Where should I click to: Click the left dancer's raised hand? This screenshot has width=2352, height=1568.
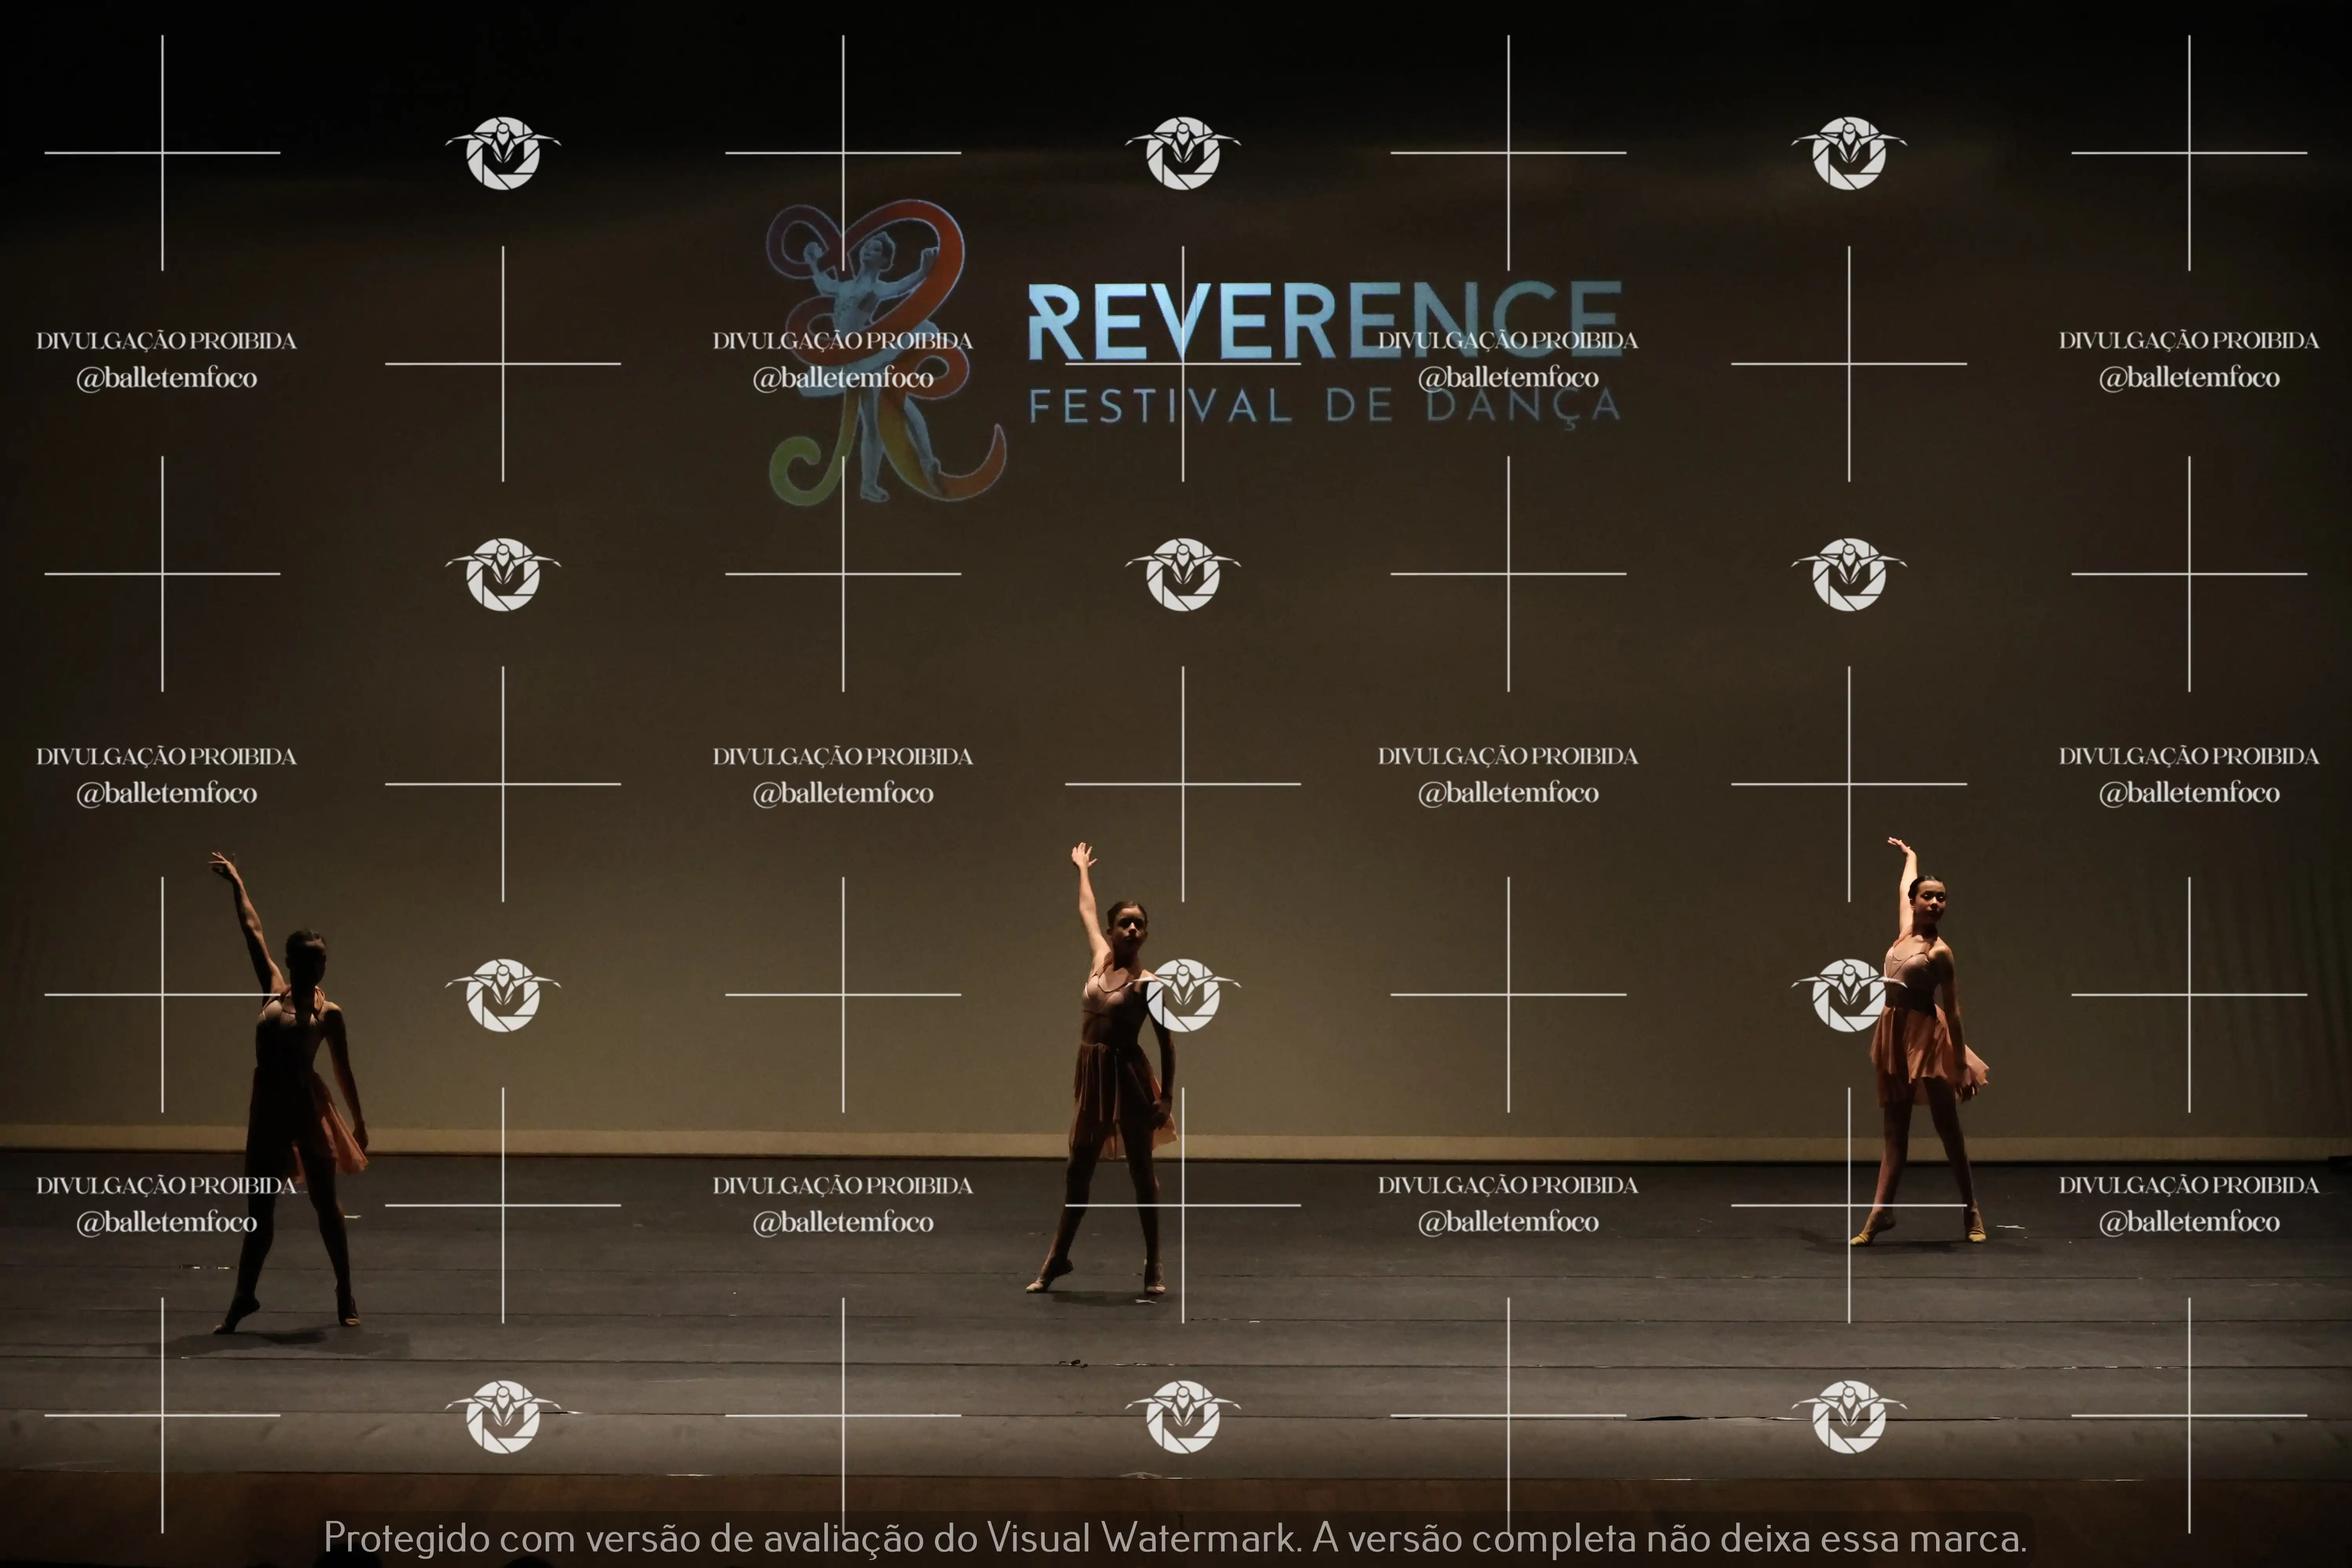coord(222,863)
